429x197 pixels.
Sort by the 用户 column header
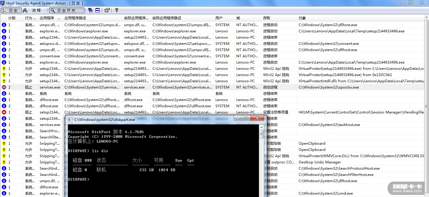click(x=224, y=18)
